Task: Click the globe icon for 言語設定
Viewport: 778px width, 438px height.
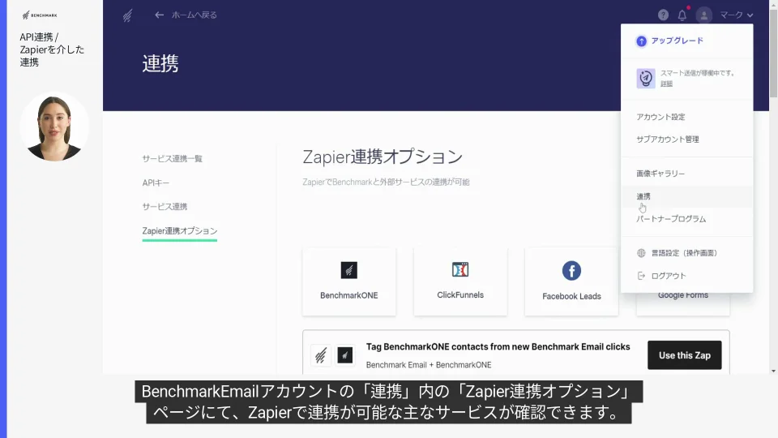Action: [641, 253]
